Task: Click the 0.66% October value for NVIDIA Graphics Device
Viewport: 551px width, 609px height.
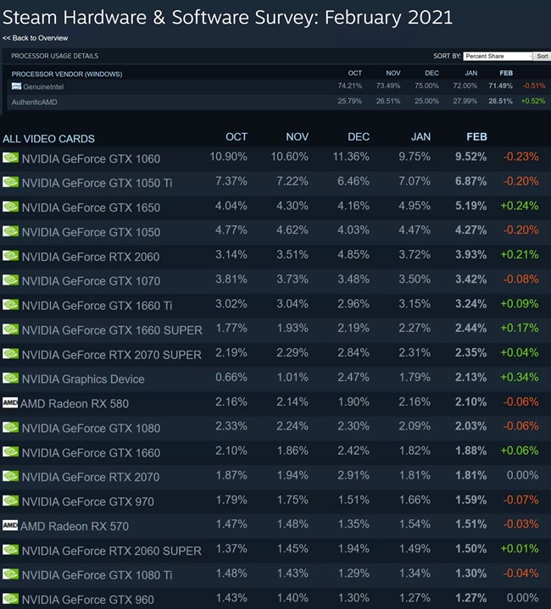Action: 231,377
